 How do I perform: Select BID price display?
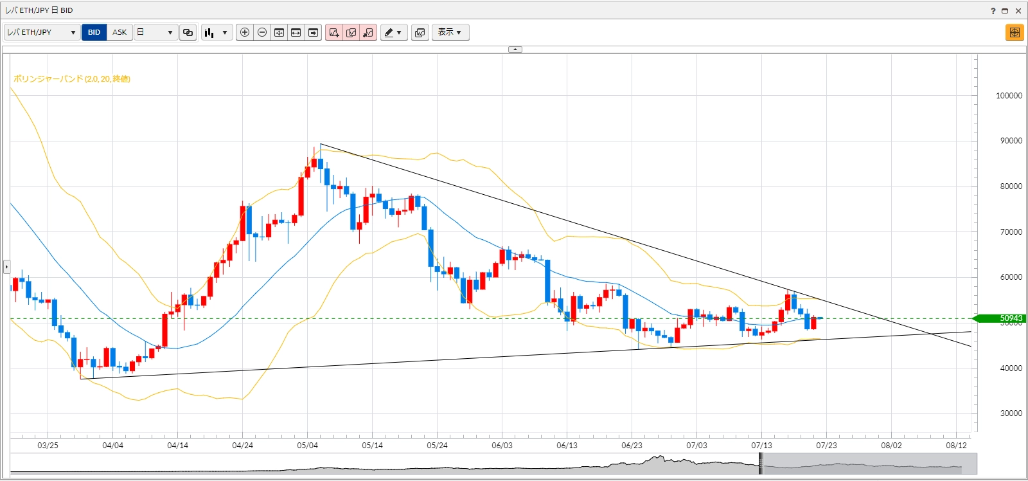coord(94,32)
